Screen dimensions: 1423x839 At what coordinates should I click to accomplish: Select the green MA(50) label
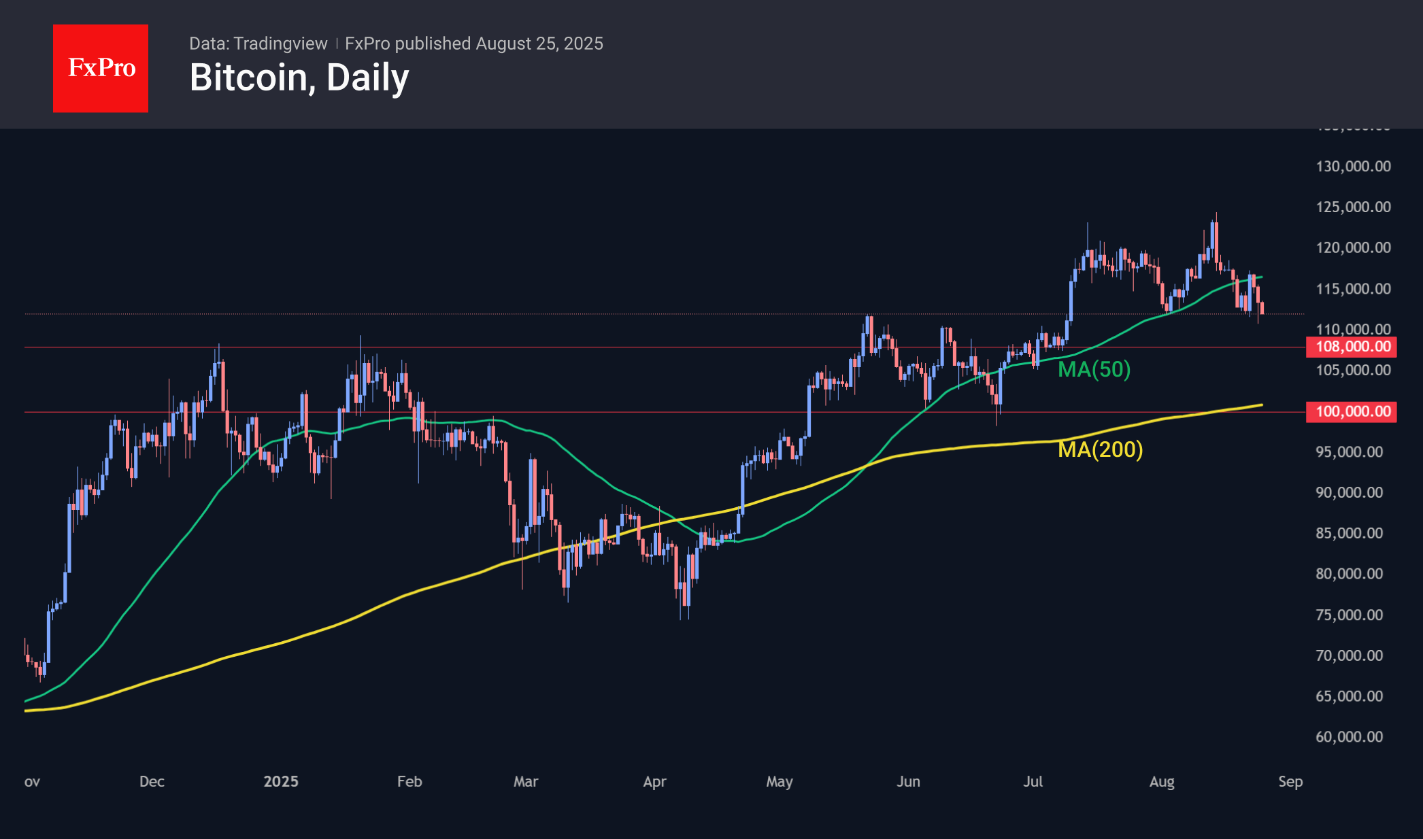pyautogui.click(x=1094, y=369)
